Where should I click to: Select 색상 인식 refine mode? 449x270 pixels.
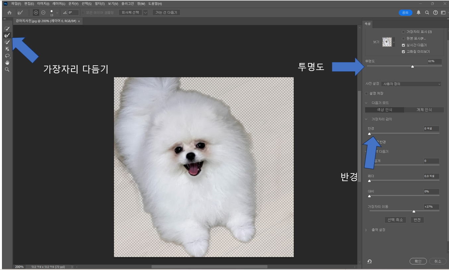tap(384, 110)
